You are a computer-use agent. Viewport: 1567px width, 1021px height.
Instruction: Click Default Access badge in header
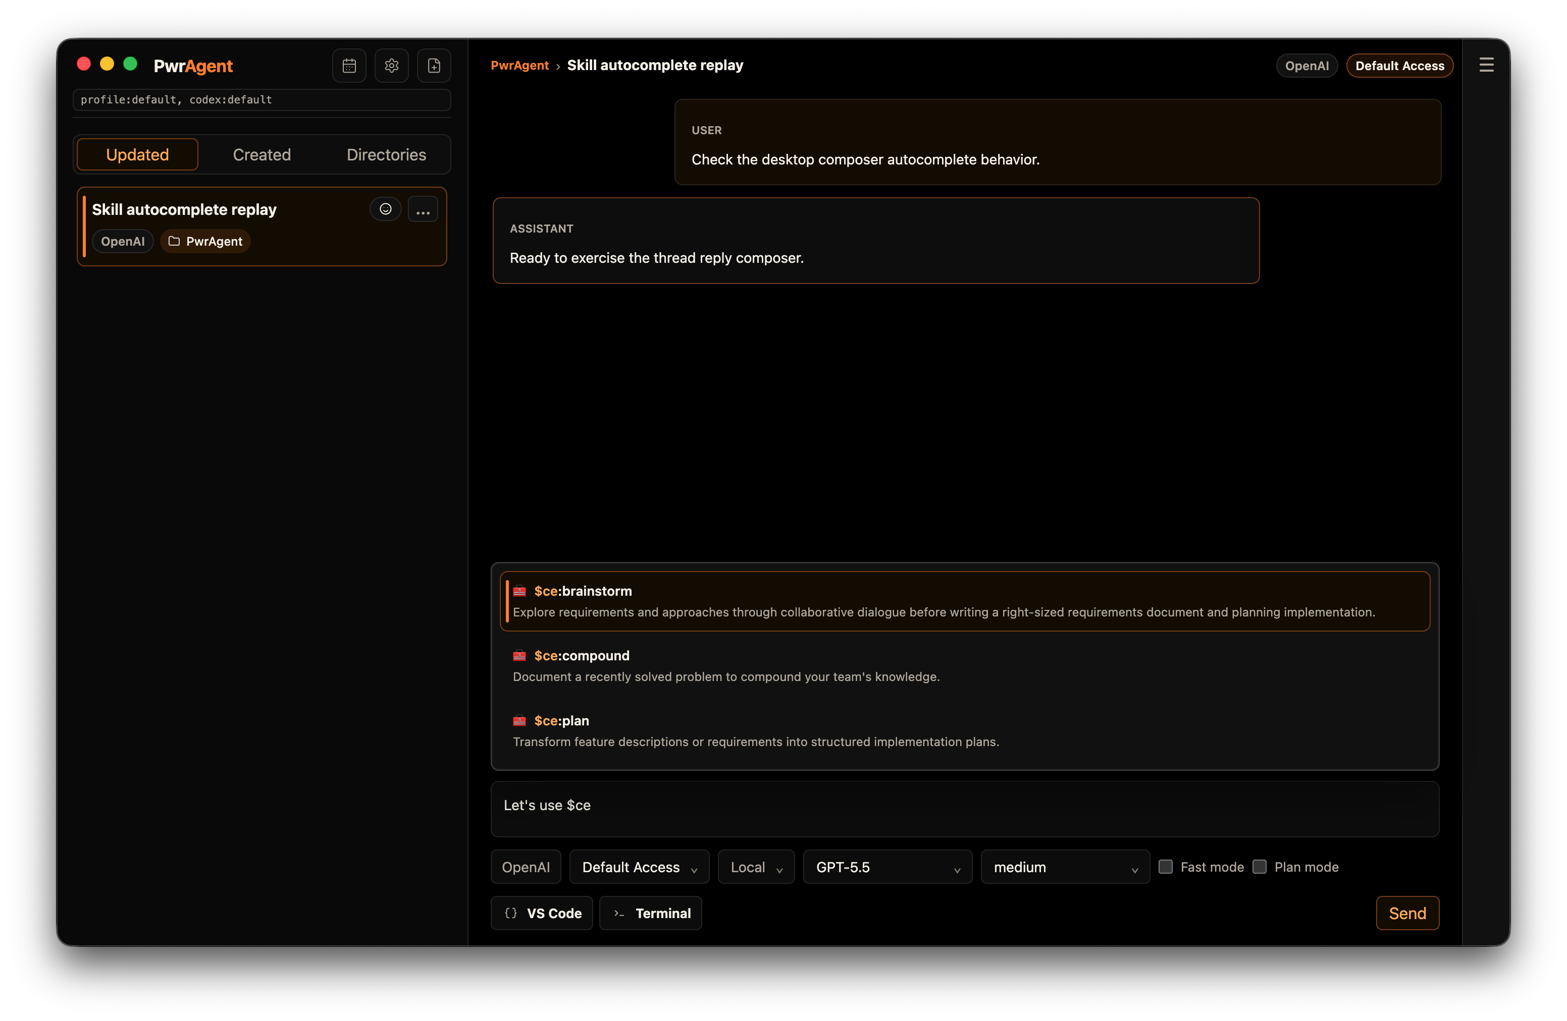click(x=1400, y=66)
